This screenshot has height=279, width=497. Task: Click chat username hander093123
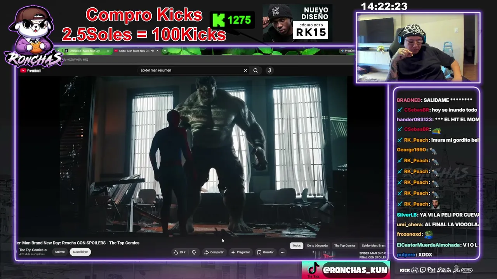414,120
